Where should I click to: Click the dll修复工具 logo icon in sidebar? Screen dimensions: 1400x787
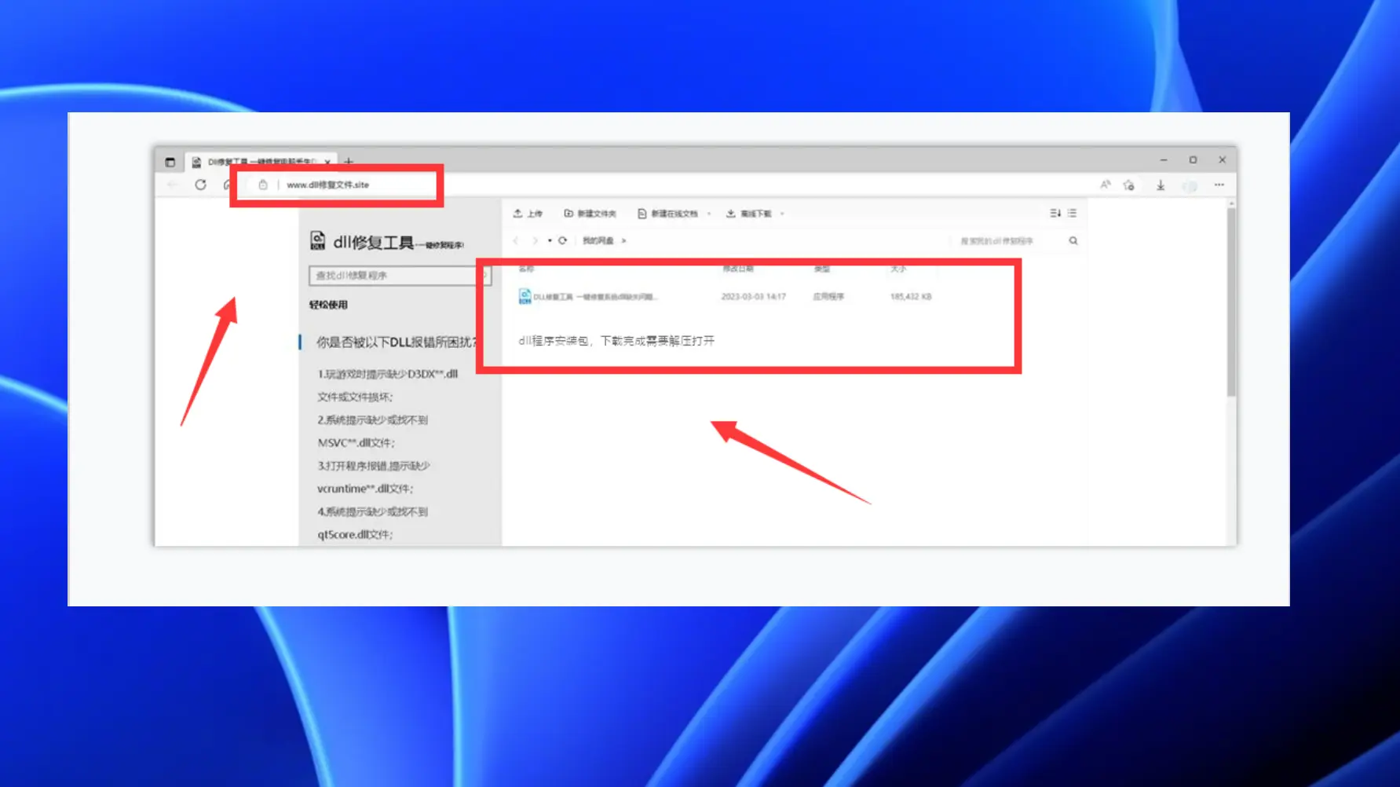318,240
